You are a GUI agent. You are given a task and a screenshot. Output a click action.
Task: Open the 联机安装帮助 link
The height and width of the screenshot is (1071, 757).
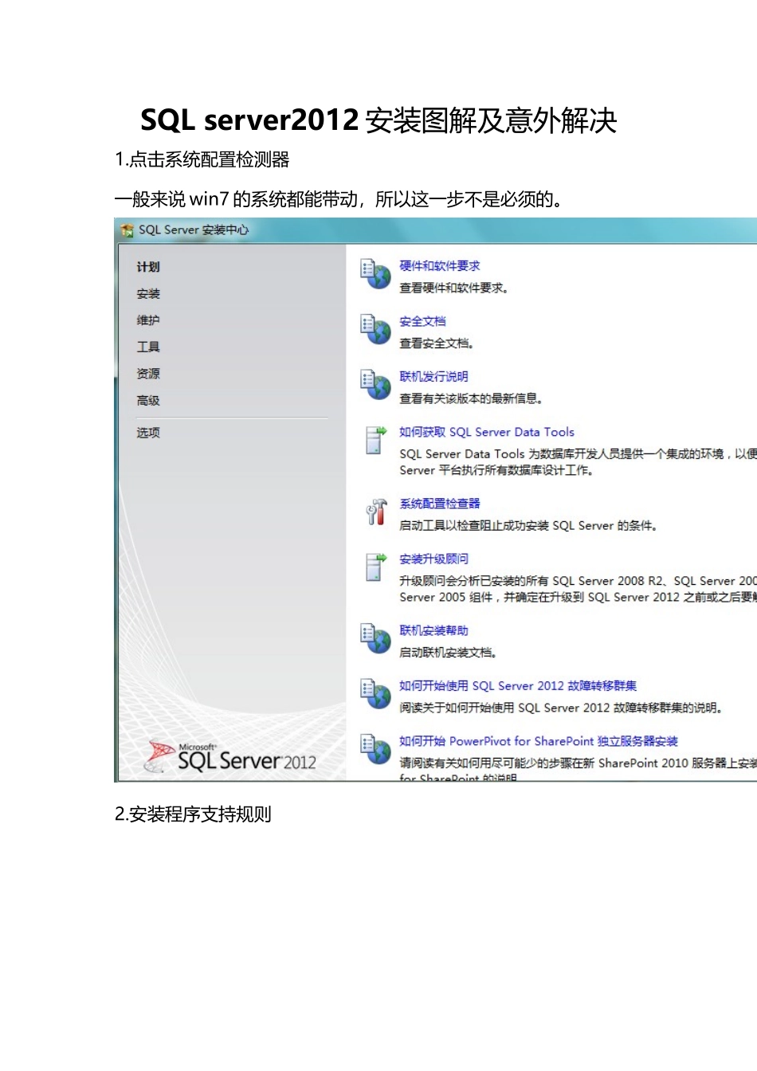click(x=433, y=630)
